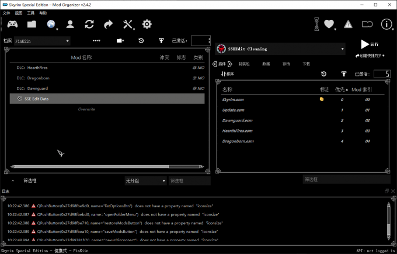This screenshot has width=397, height=254.
Task: Click the mod list scrollbar right arrow
Action: [x=202, y=166]
